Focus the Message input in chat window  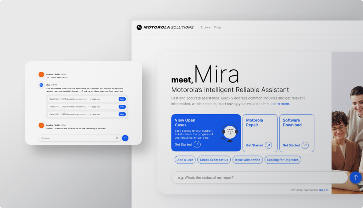pyautogui.click(x=80, y=138)
